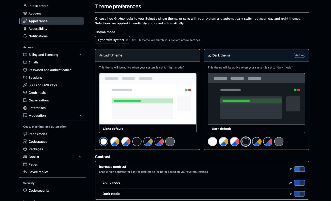Open Password and authentication link
The height and width of the screenshot is (201, 331).
tap(53, 70)
